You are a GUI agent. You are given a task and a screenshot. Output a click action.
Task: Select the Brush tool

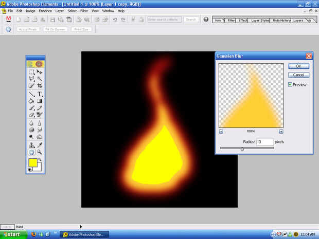tap(31, 108)
